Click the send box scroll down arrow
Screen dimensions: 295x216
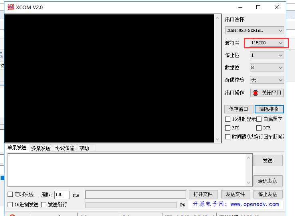[x=249, y=183]
